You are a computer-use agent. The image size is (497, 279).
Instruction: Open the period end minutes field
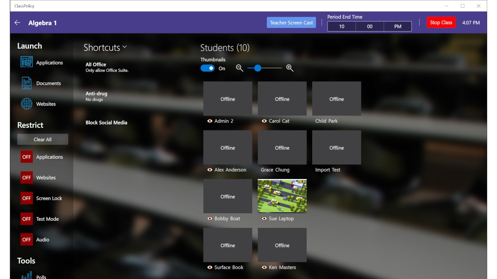tap(370, 27)
